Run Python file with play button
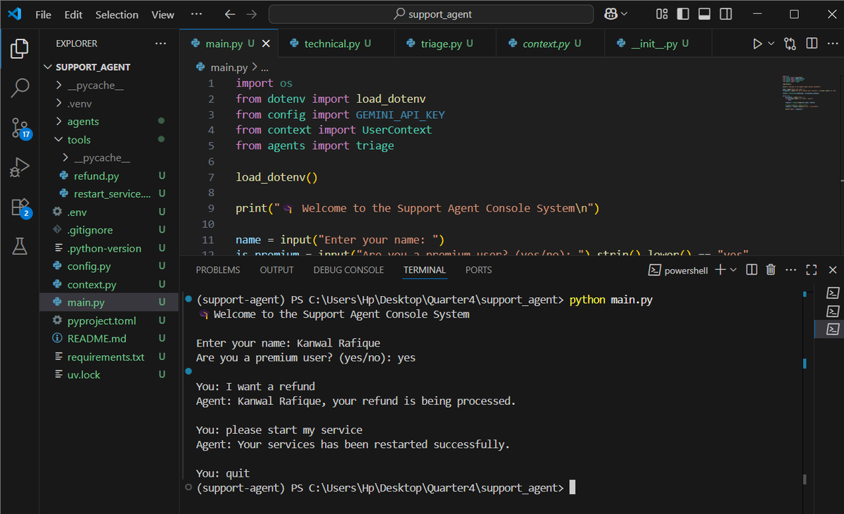Screen dimensions: 844x514 click(x=757, y=44)
